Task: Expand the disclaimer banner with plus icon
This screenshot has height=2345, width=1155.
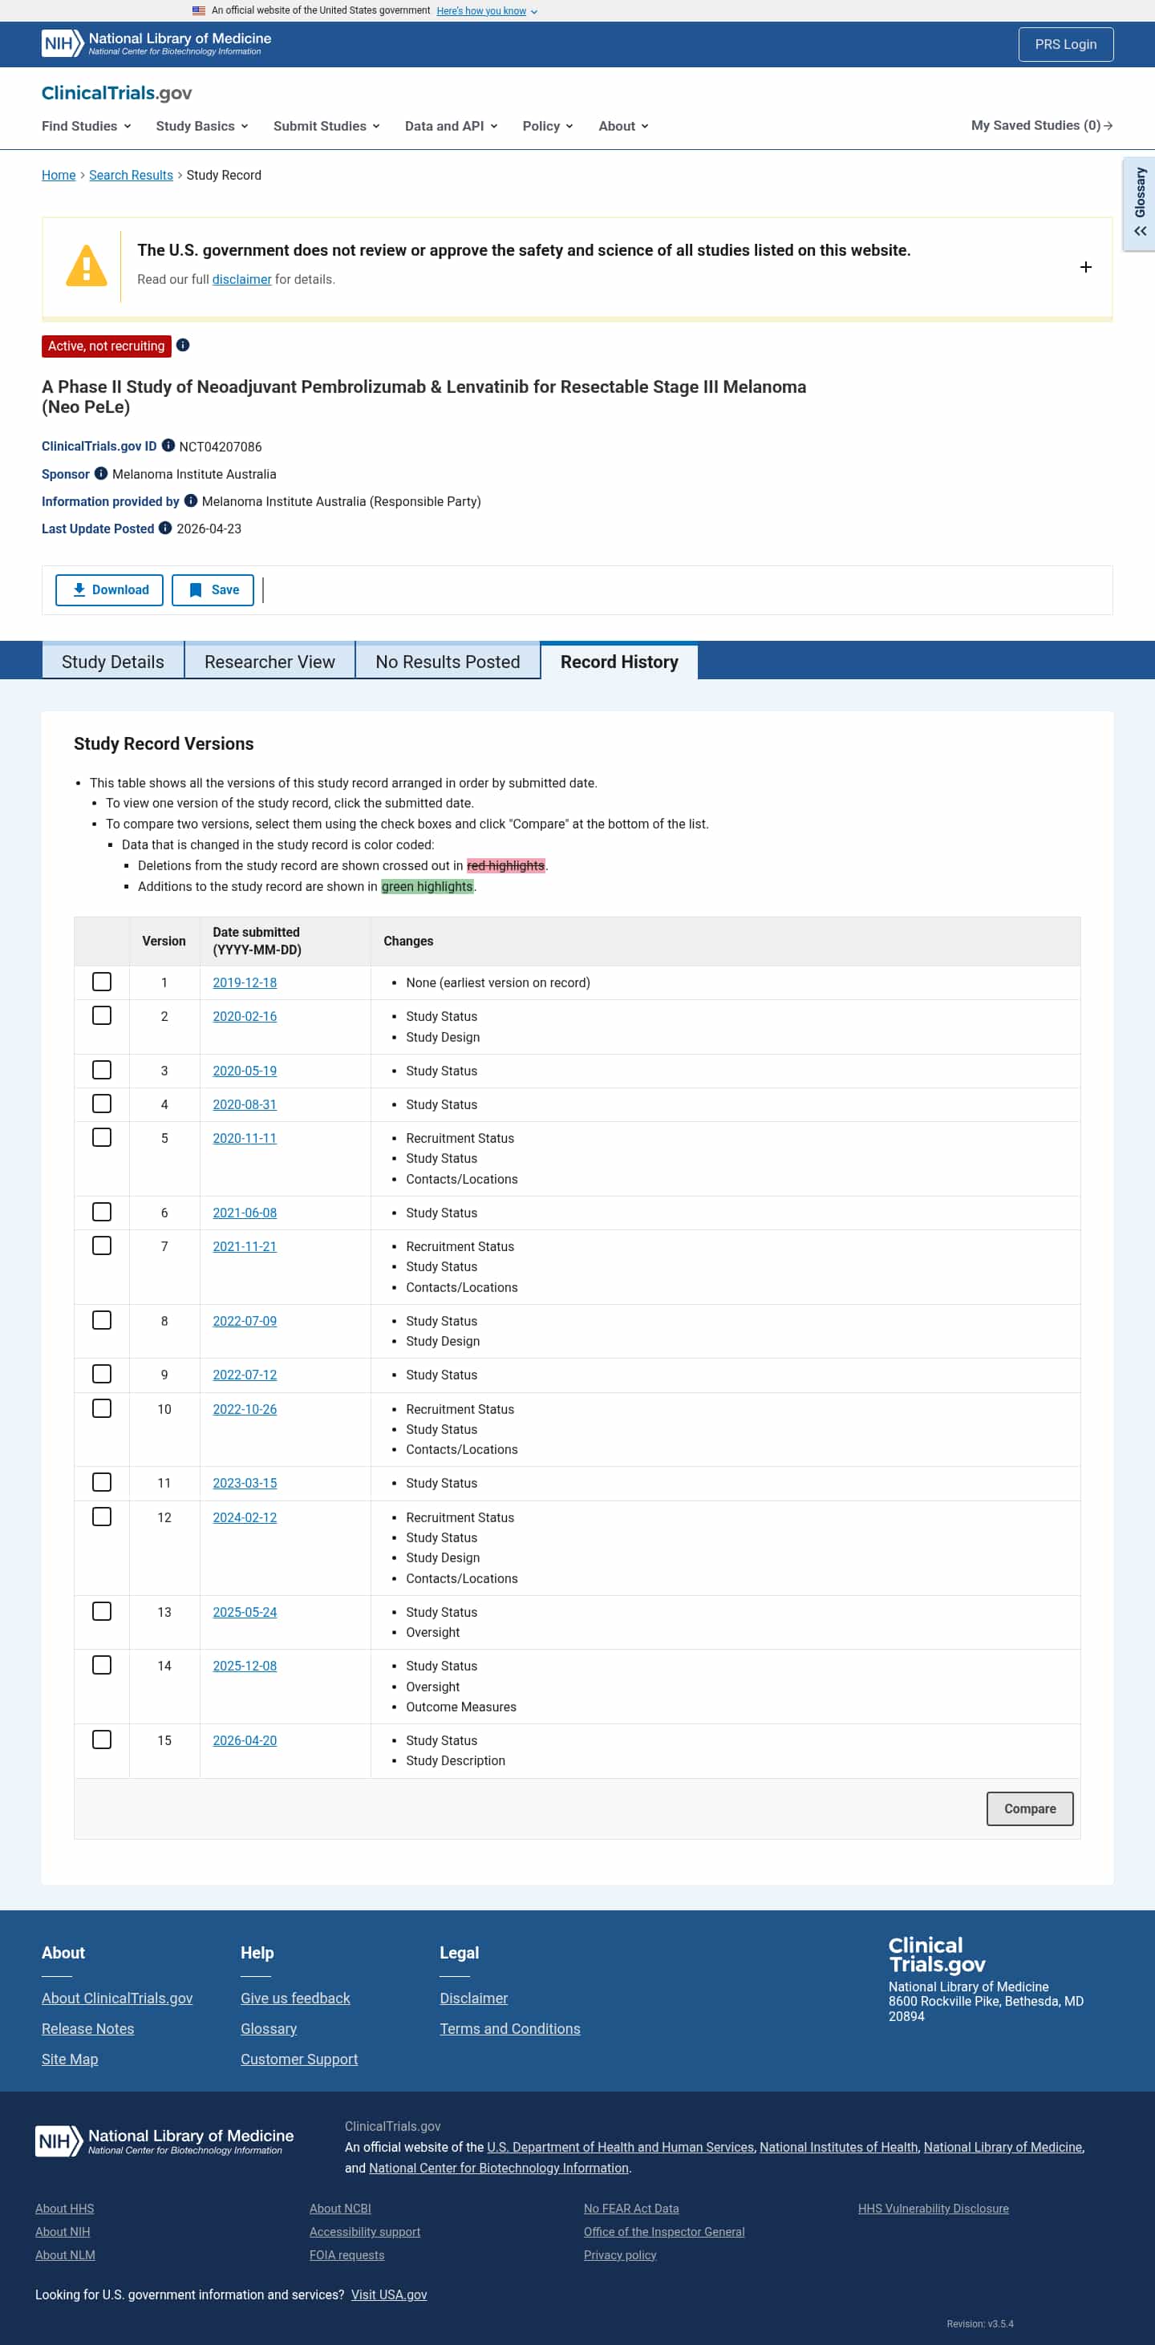Action: pos(1085,267)
